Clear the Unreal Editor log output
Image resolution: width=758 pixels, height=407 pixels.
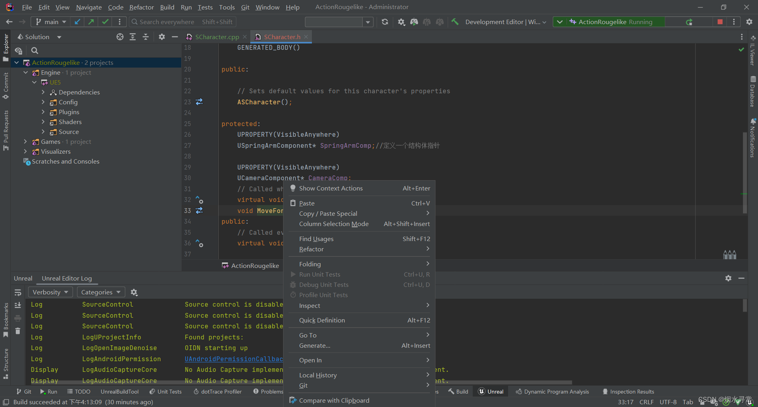(x=18, y=331)
